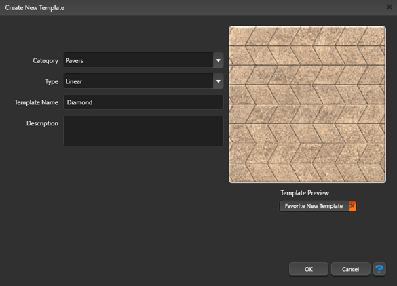Toggle Favorite New Template

click(318, 206)
